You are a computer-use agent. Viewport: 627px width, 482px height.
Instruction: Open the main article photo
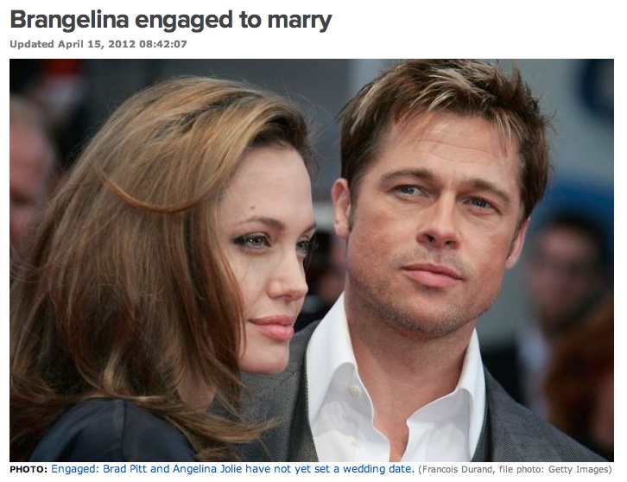pyautogui.click(x=312, y=260)
